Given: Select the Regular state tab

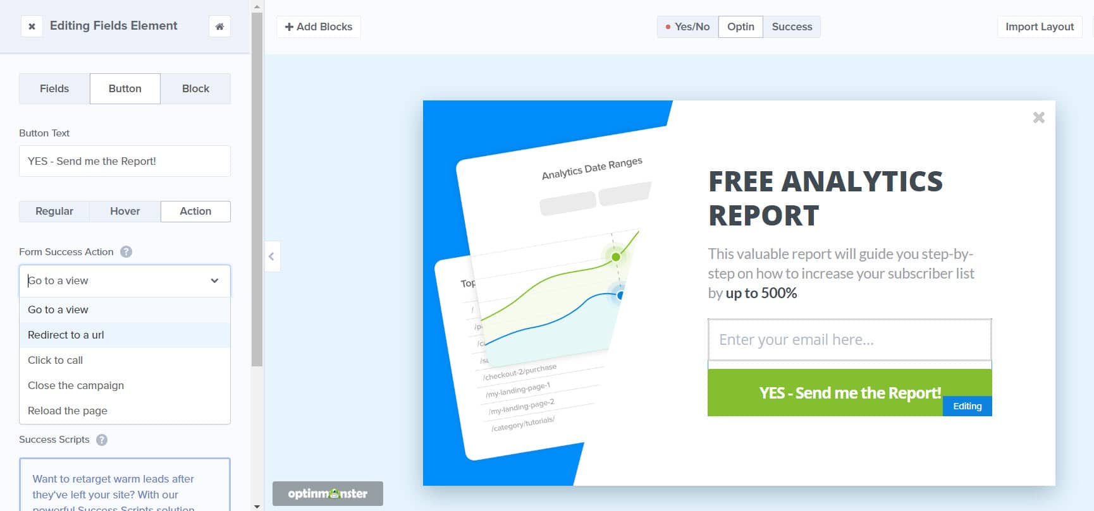Looking at the screenshot, I should (54, 211).
